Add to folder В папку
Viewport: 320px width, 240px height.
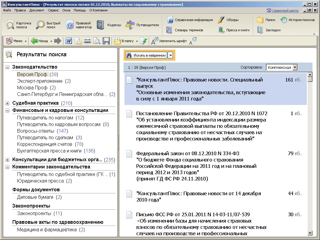[x=124, y=41]
